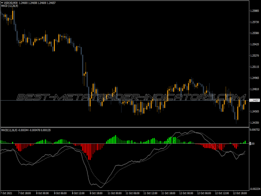This screenshot has height=196, width=261.
Task: Click the 12 Oct 18:00 time label
Action: click(240, 193)
